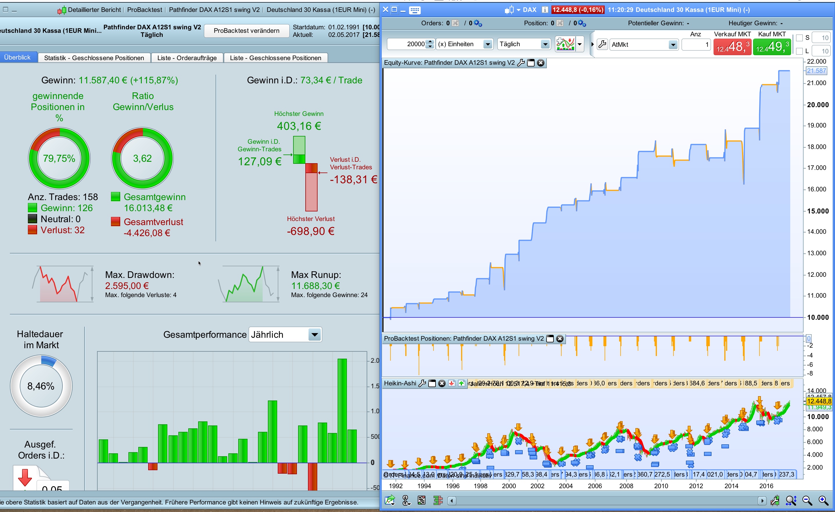
Task: Enable the S stop checkbox
Action: coord(800,38)
